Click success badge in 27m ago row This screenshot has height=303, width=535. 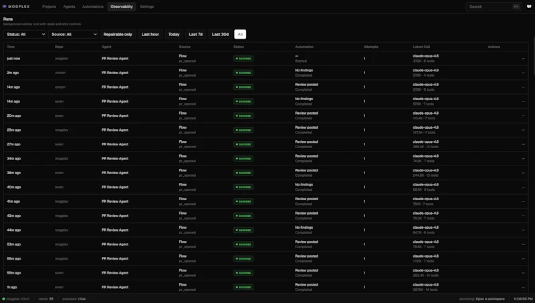coord(243,144)
